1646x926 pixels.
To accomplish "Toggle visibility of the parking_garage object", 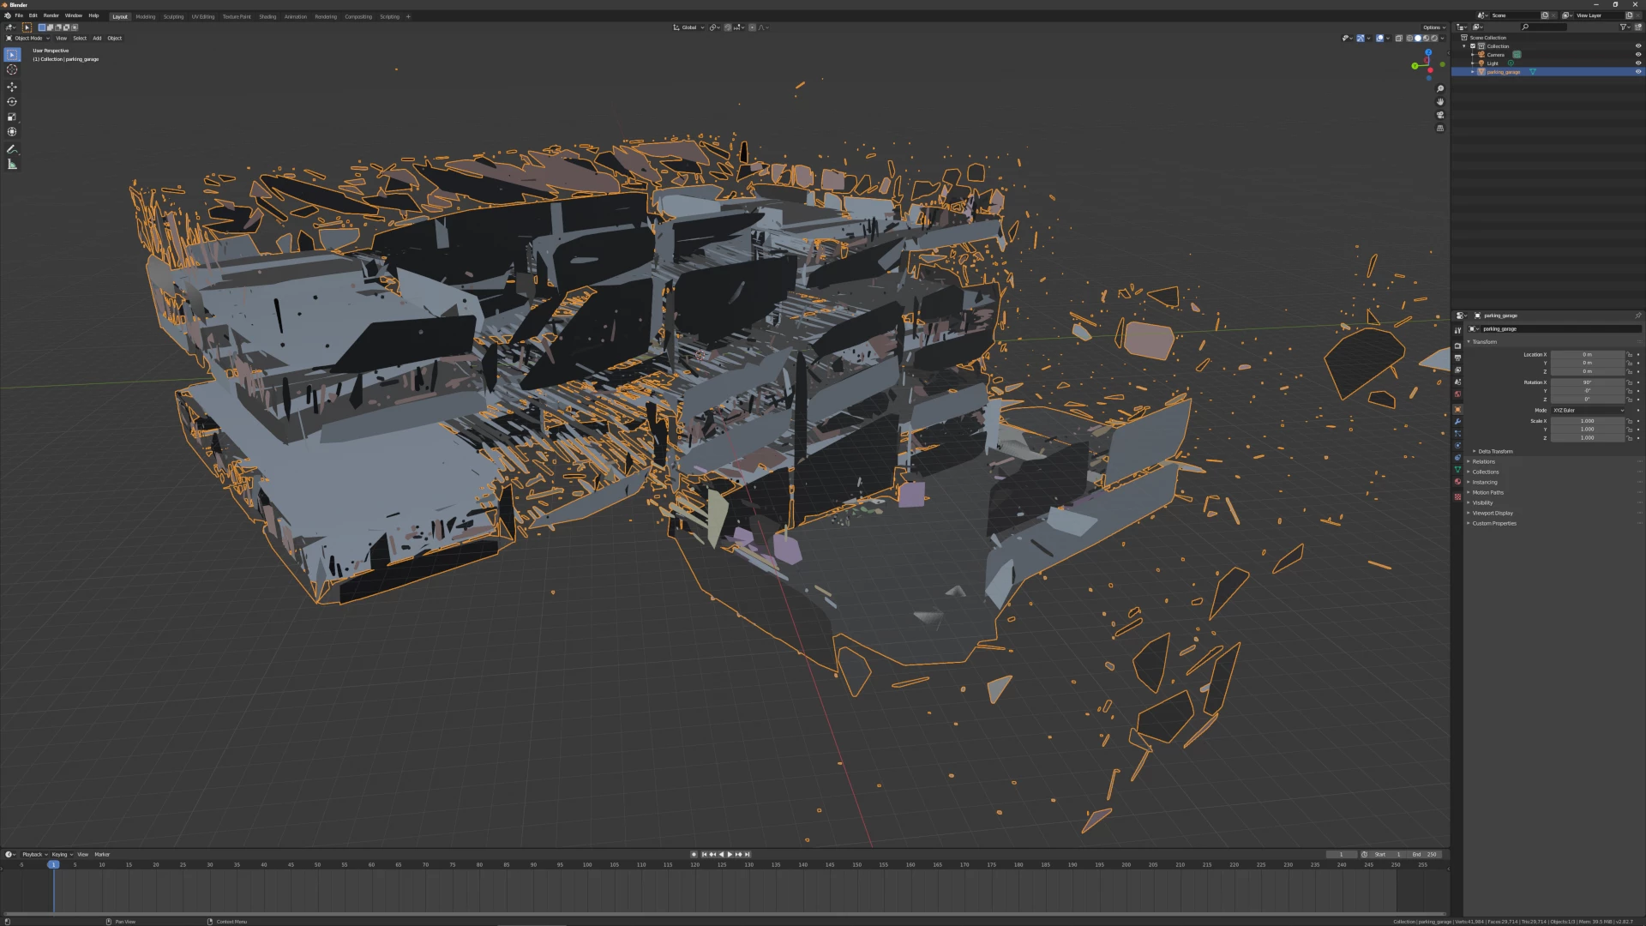I will [x=1638, y=72].
